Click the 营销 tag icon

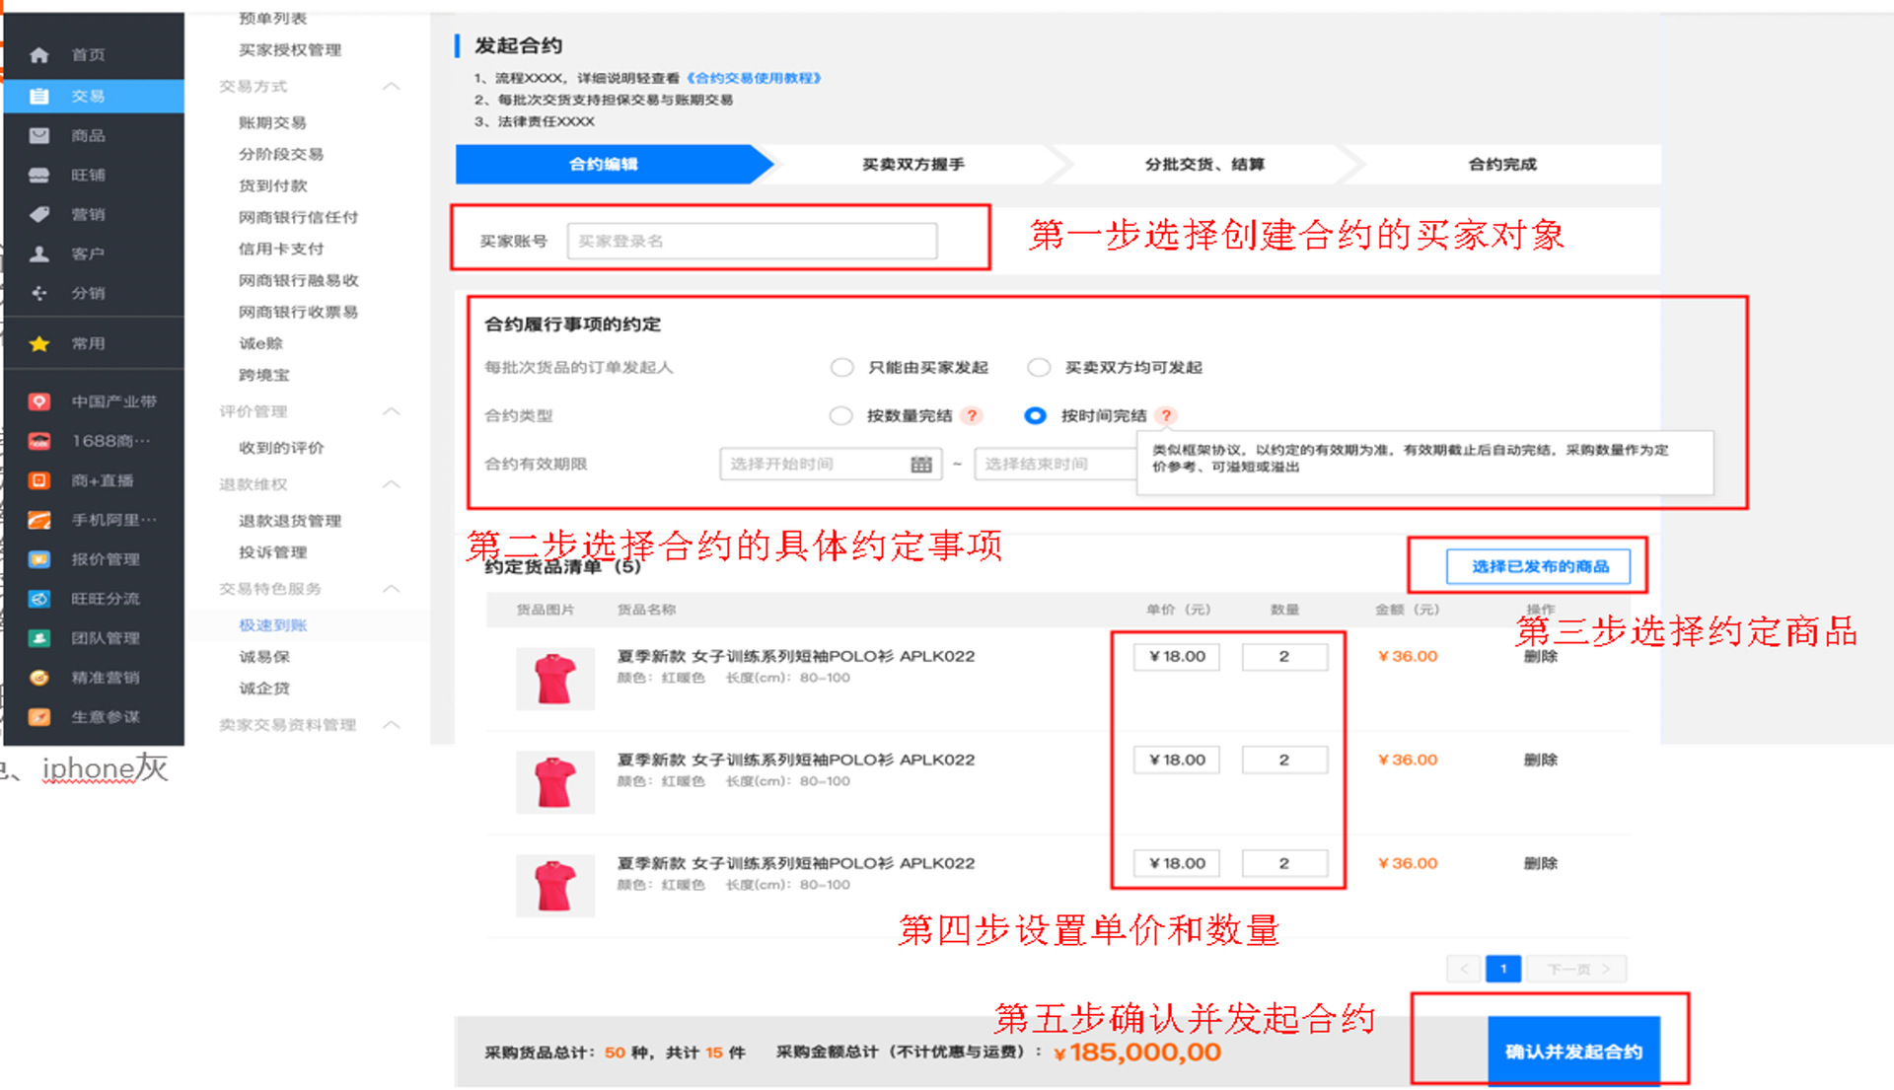[39, 214]
